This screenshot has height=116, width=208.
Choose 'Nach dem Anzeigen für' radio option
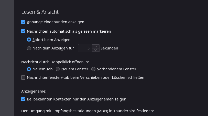[29, 48]
